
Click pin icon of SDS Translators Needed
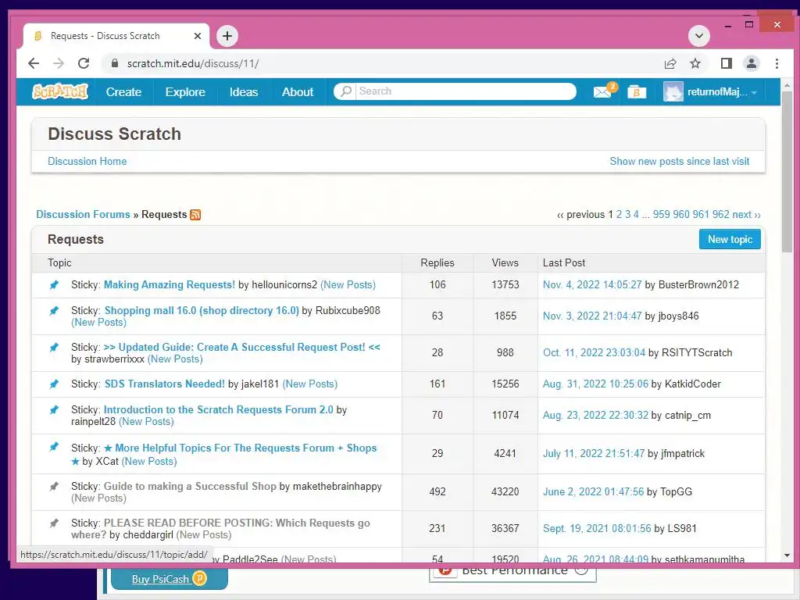coord(54,384)
